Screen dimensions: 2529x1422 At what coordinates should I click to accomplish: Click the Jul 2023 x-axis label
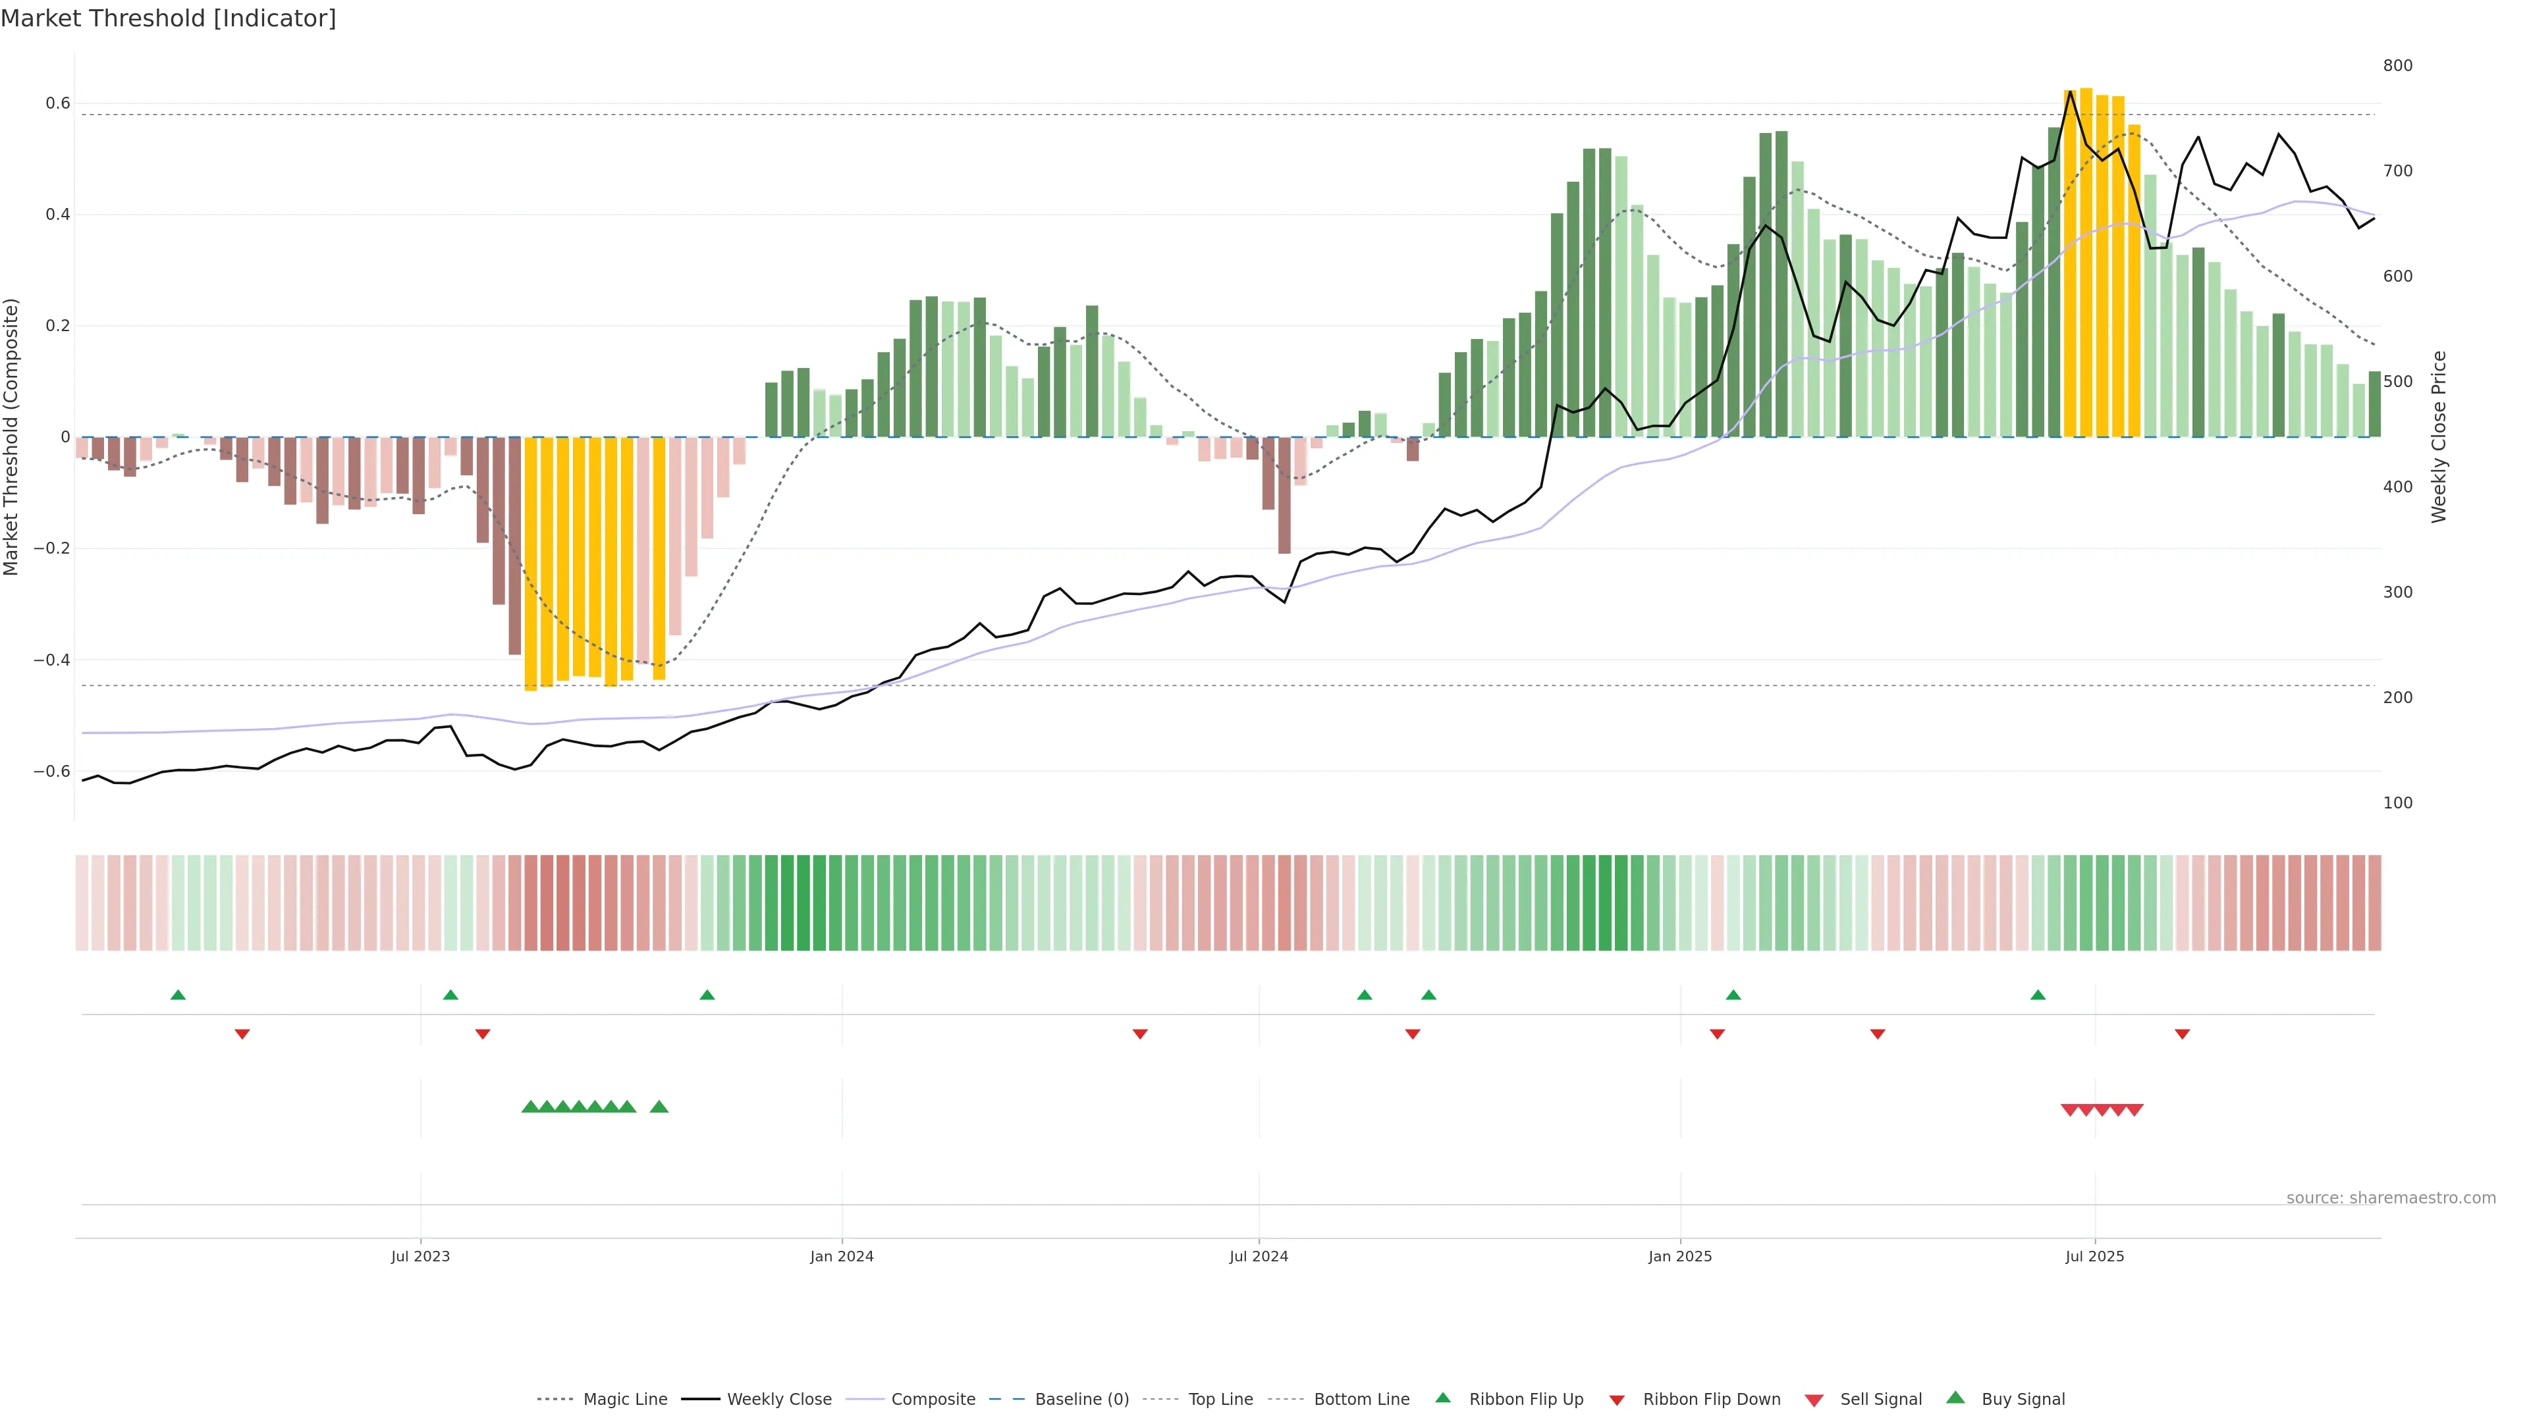(x=420, y=1256)
